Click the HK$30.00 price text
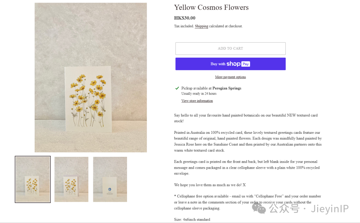 (x=185, y=18)
